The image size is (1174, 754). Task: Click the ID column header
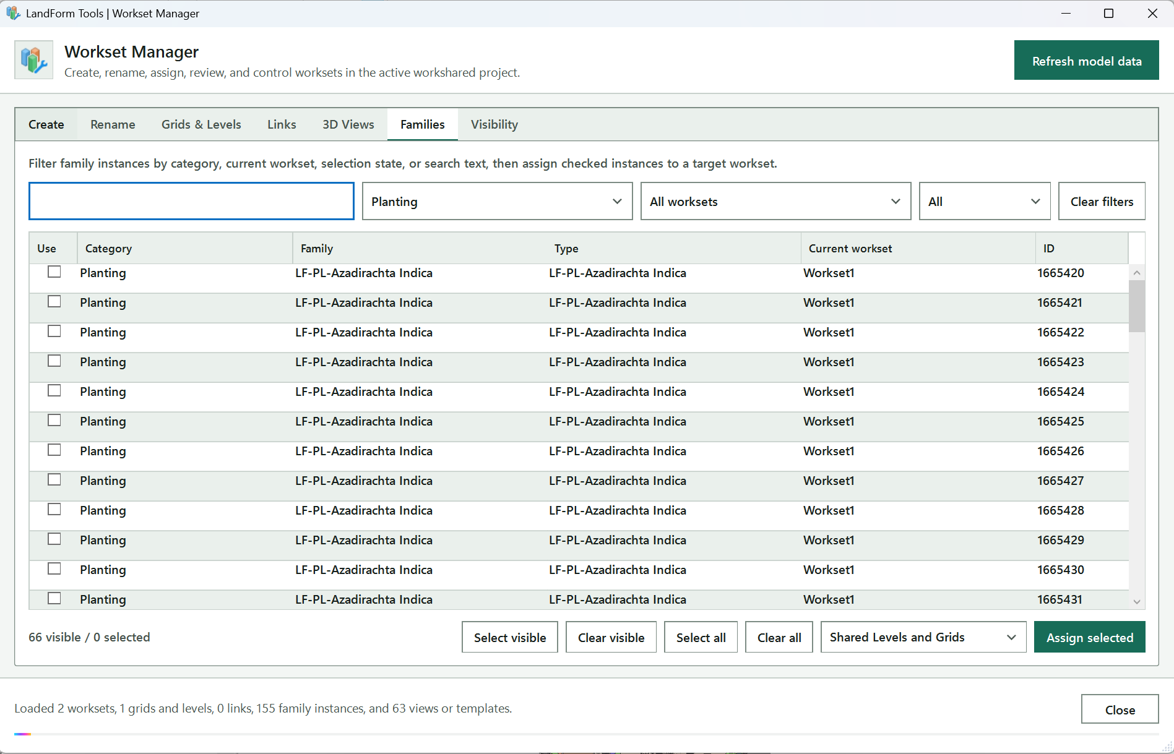(1082, 248)
